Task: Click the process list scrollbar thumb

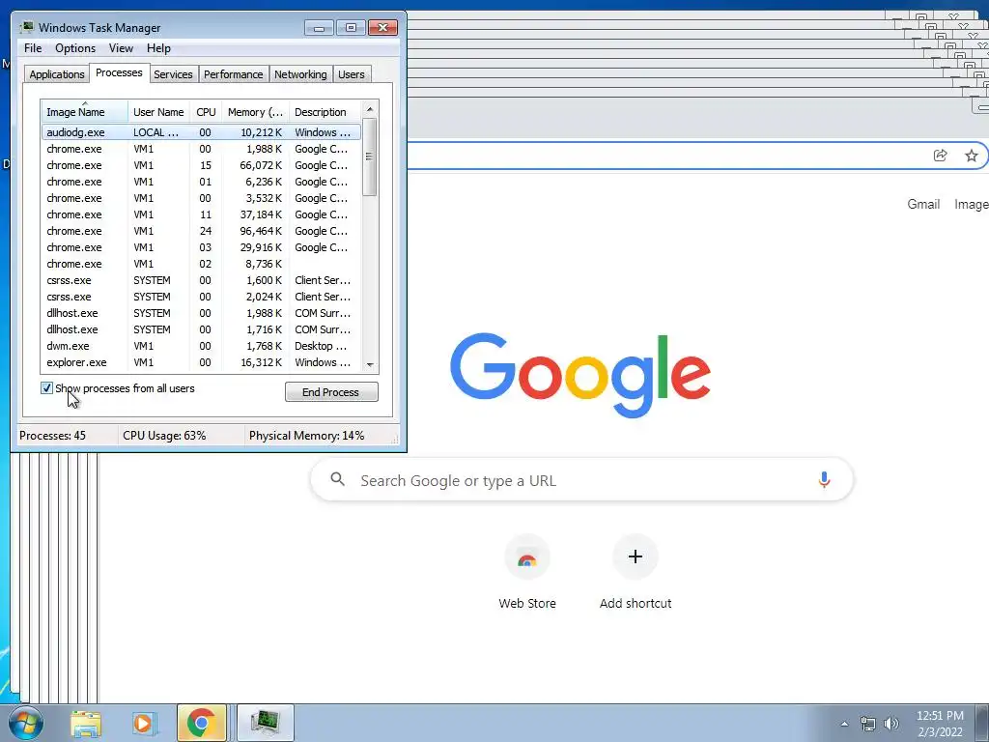Action: pos(370,157)
